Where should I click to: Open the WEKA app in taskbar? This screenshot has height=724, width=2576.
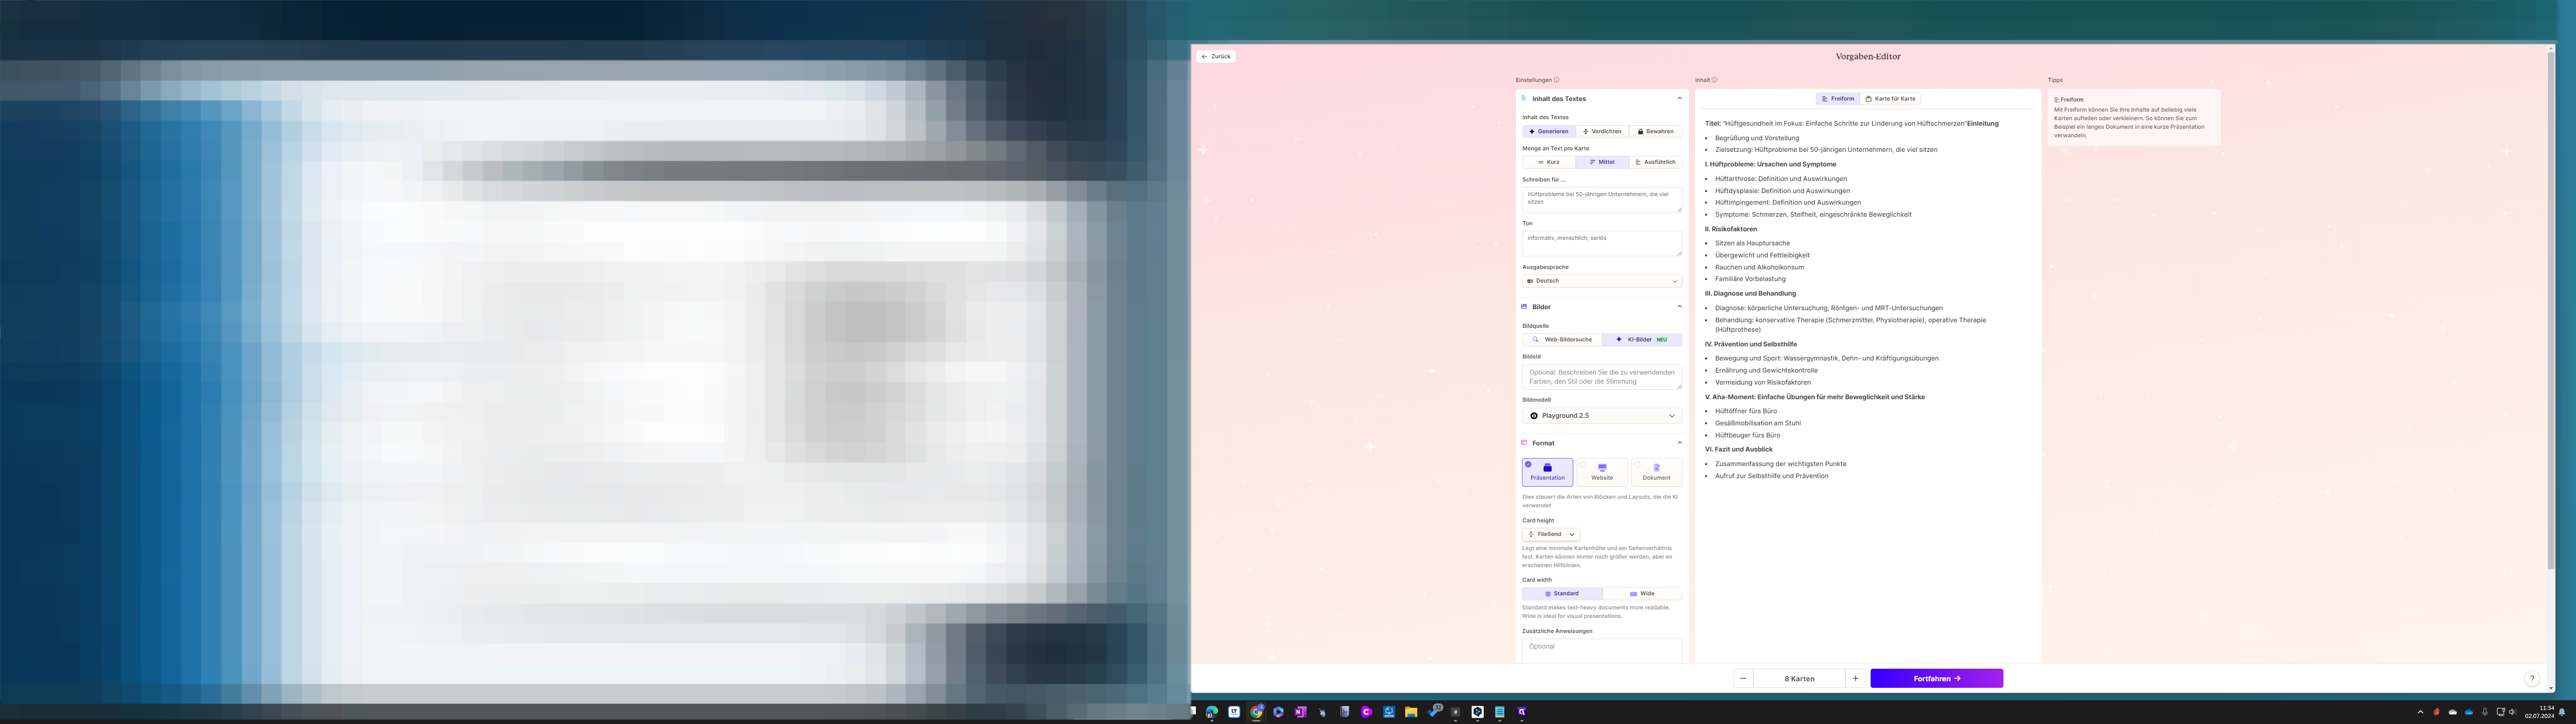coord(1389,712)
